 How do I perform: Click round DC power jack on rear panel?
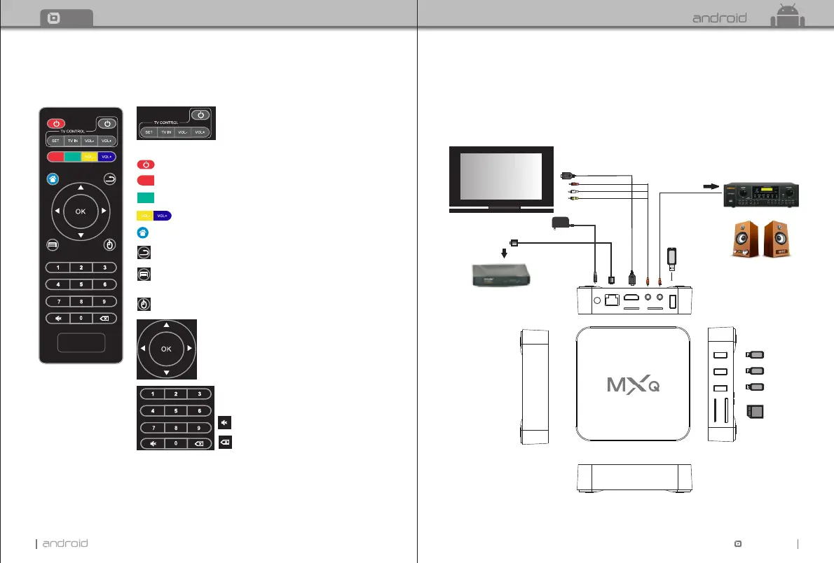[597, 300]
